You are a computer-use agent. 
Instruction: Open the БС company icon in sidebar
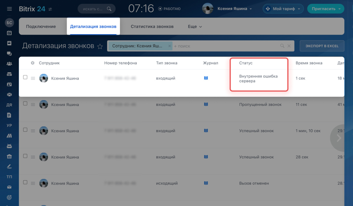click(x=9, y=23)
